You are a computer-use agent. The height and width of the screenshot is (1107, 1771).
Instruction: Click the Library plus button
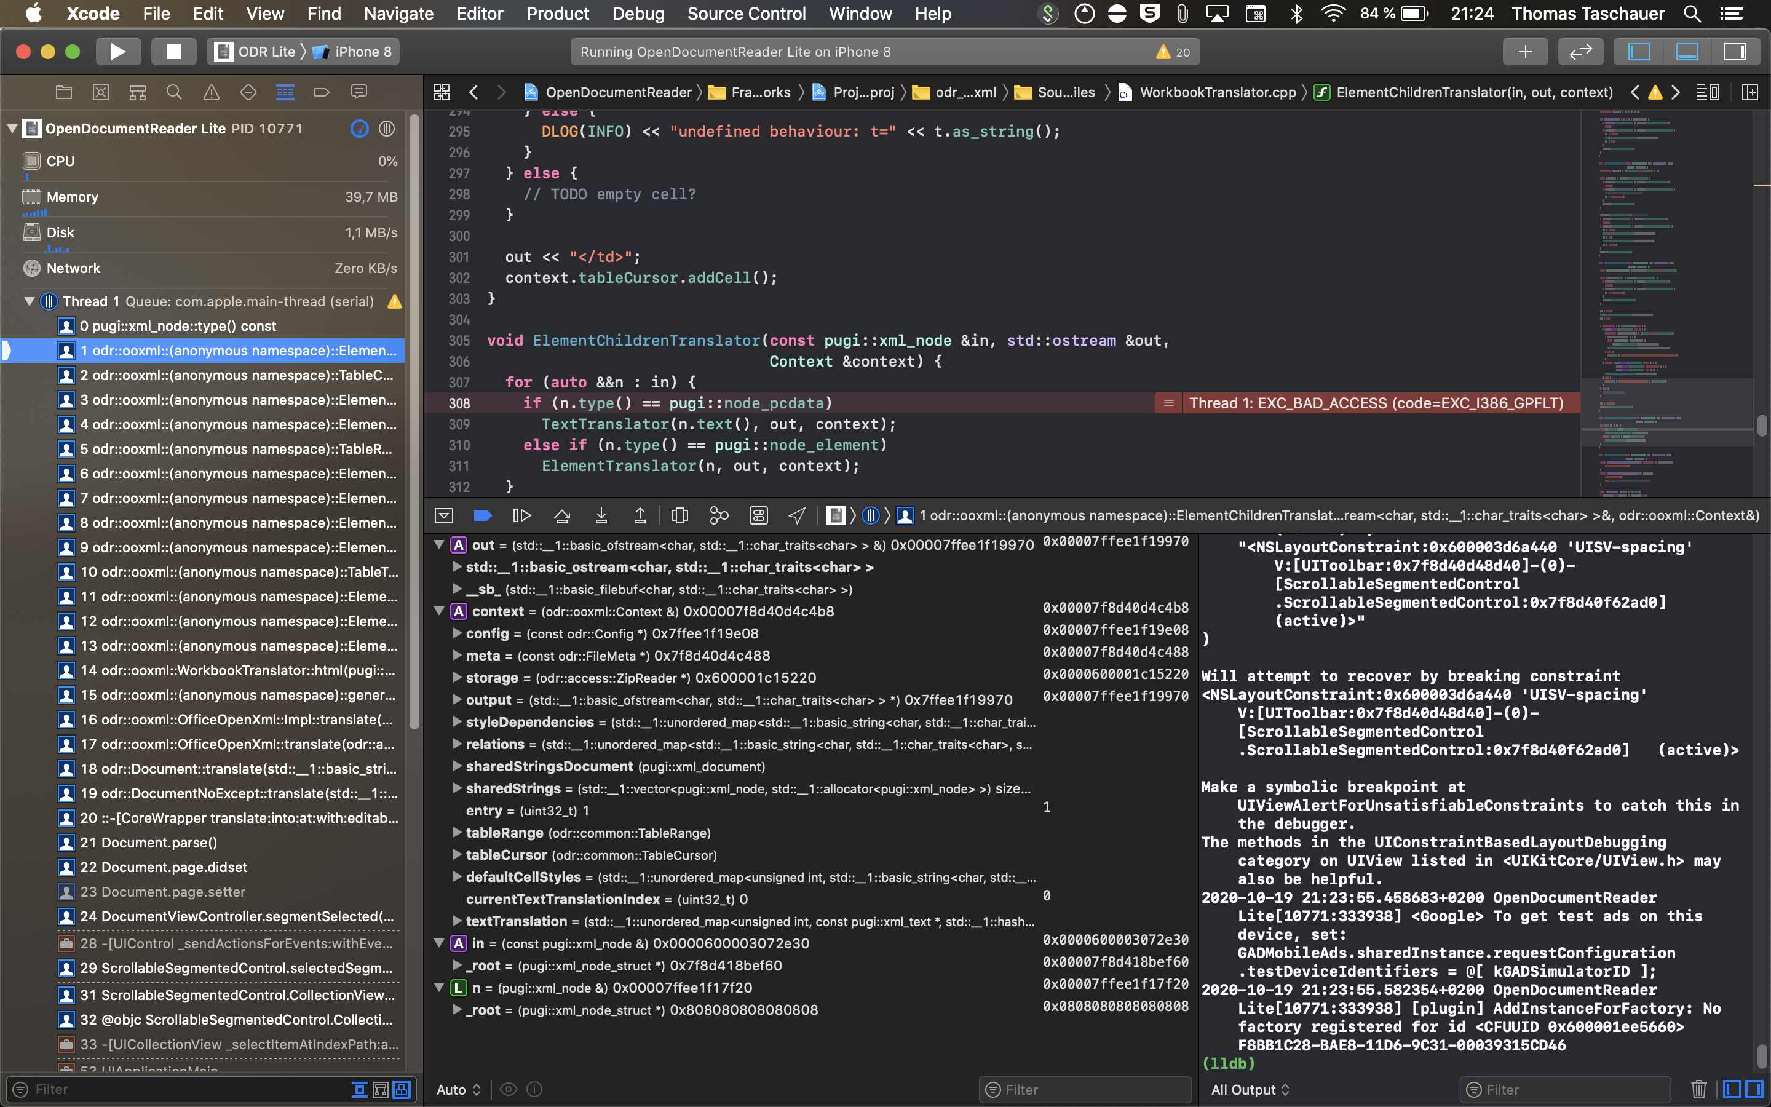(1525, 51)
